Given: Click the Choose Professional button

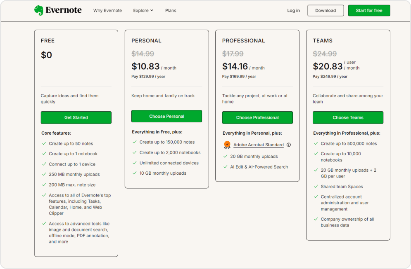Looking at the screenshot, I should point(257,117).
